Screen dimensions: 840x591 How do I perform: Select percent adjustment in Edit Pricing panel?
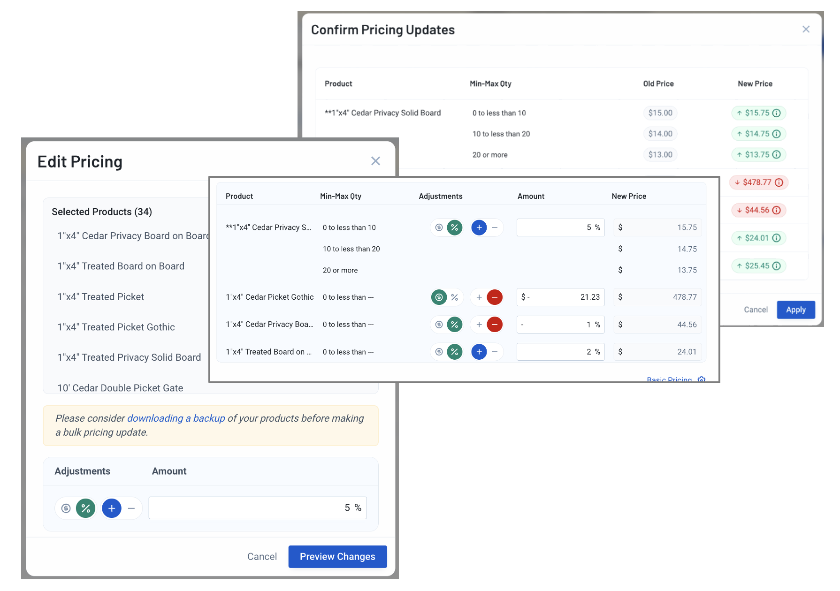85,508
